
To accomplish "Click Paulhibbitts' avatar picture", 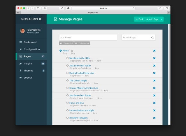I will [x=22, y=31].
